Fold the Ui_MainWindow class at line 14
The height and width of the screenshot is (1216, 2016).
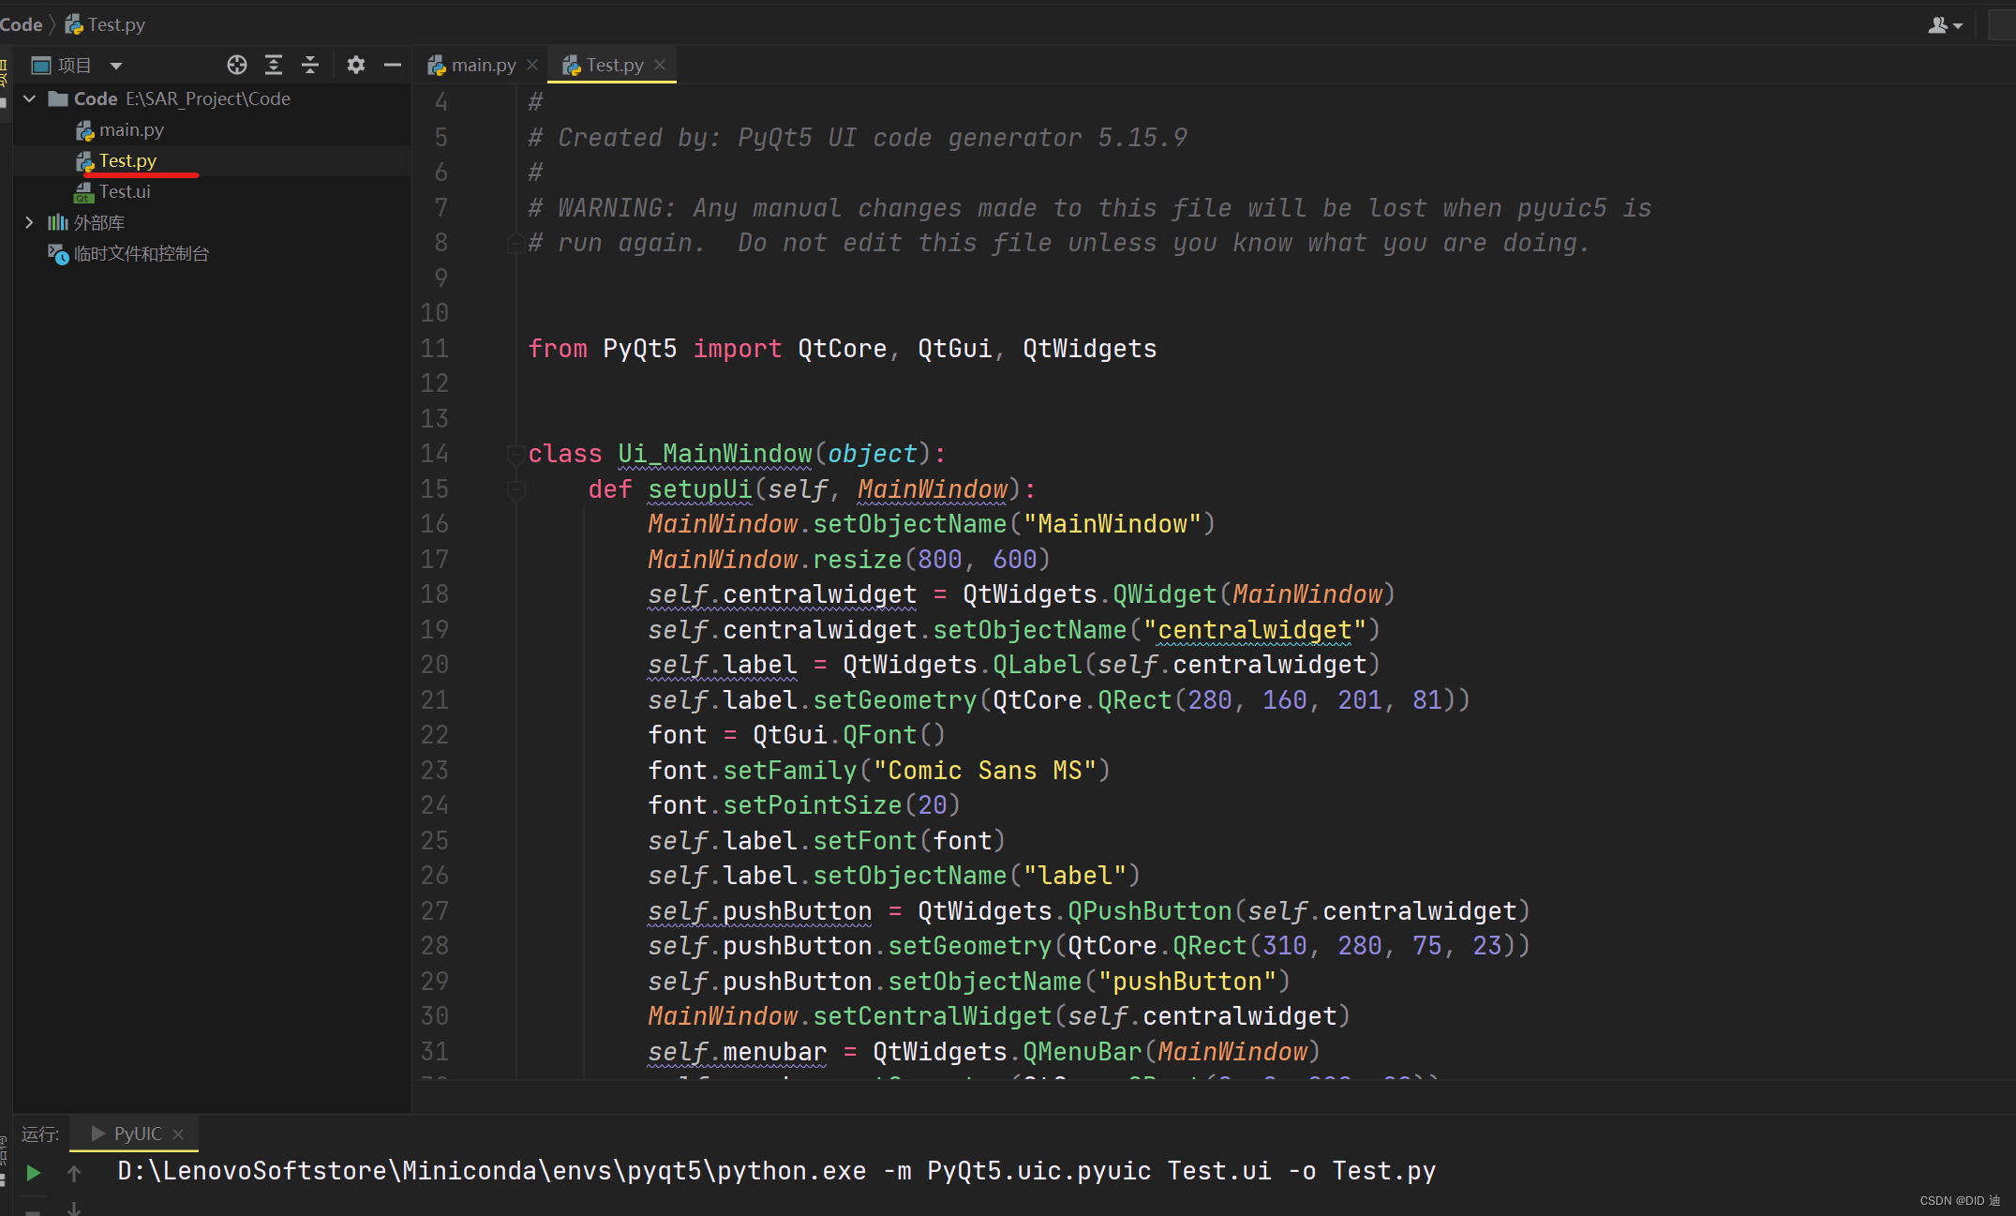click(x=515, y=455)
